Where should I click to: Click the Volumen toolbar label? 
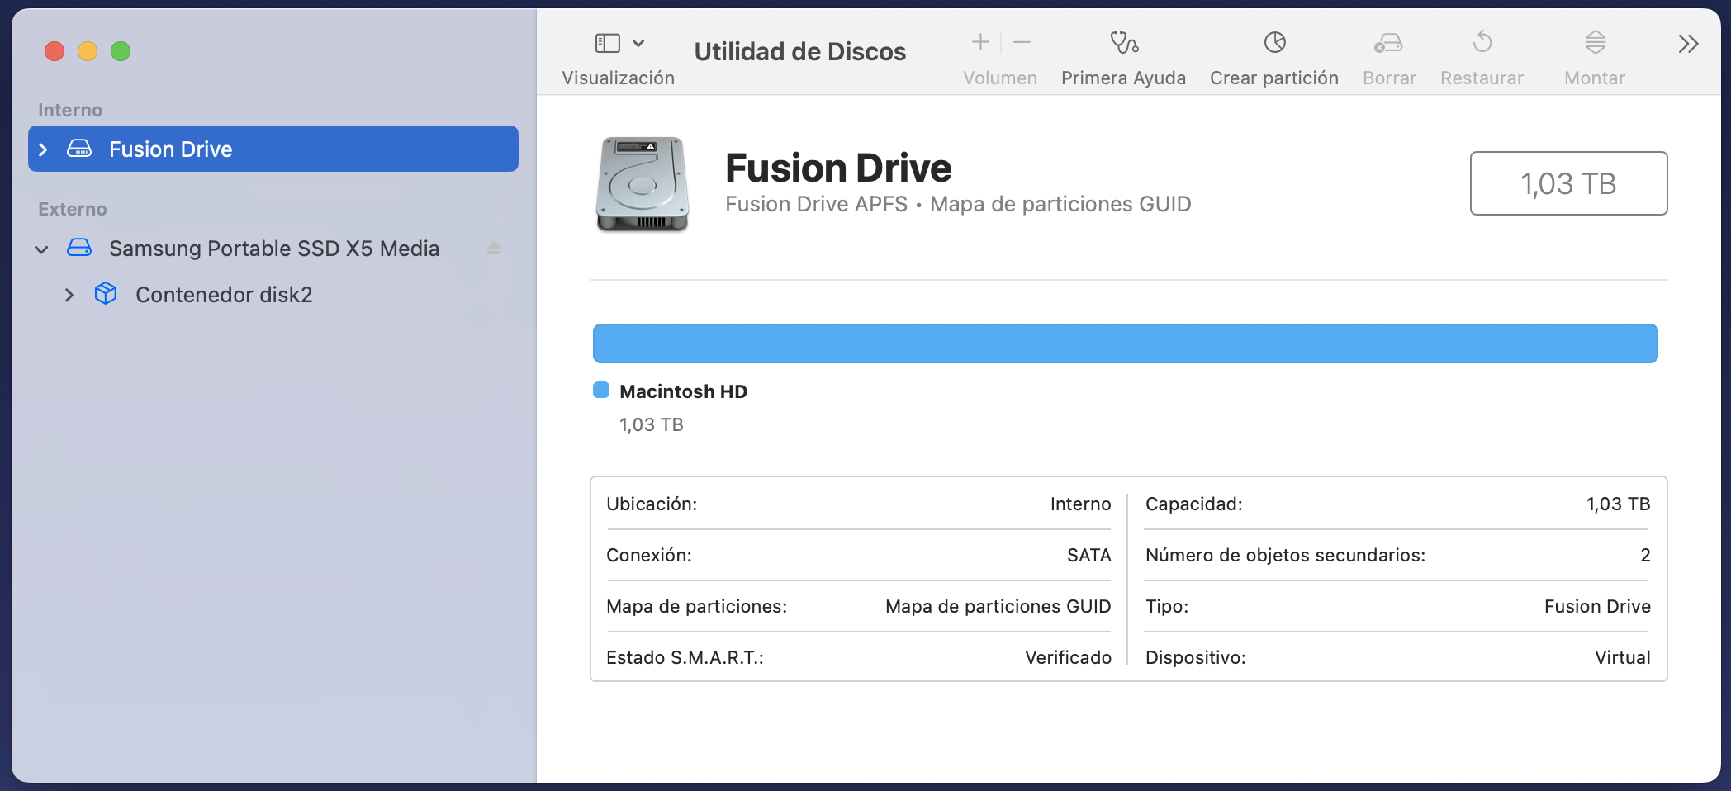1000,78
